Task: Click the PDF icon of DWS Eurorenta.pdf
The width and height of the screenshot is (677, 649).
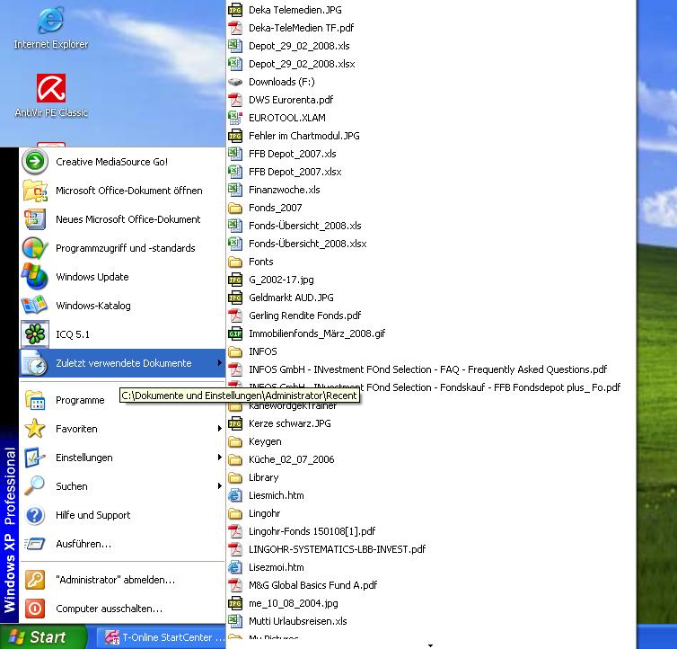Action: click(235, 100)
